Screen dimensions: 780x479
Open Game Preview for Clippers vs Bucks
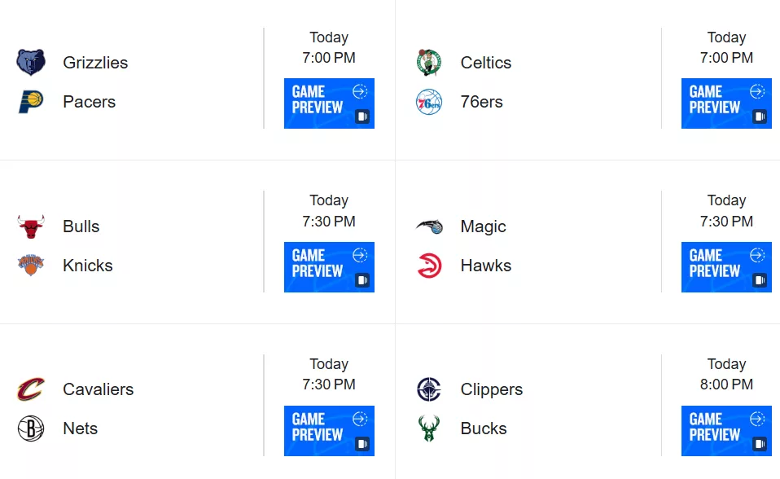click(726, 431)
